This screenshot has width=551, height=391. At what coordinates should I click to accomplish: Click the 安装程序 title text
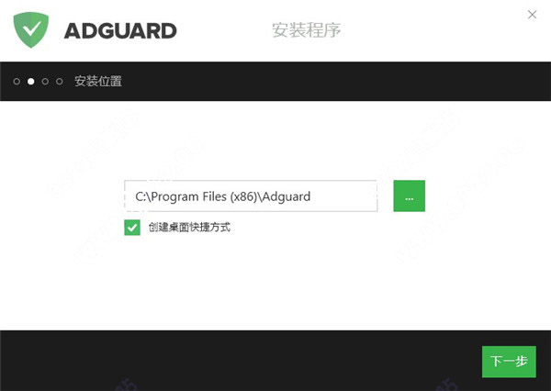tap(306, 30)
